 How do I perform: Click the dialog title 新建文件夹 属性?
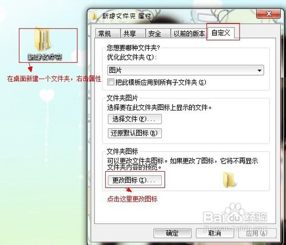(x=126, y=16)
